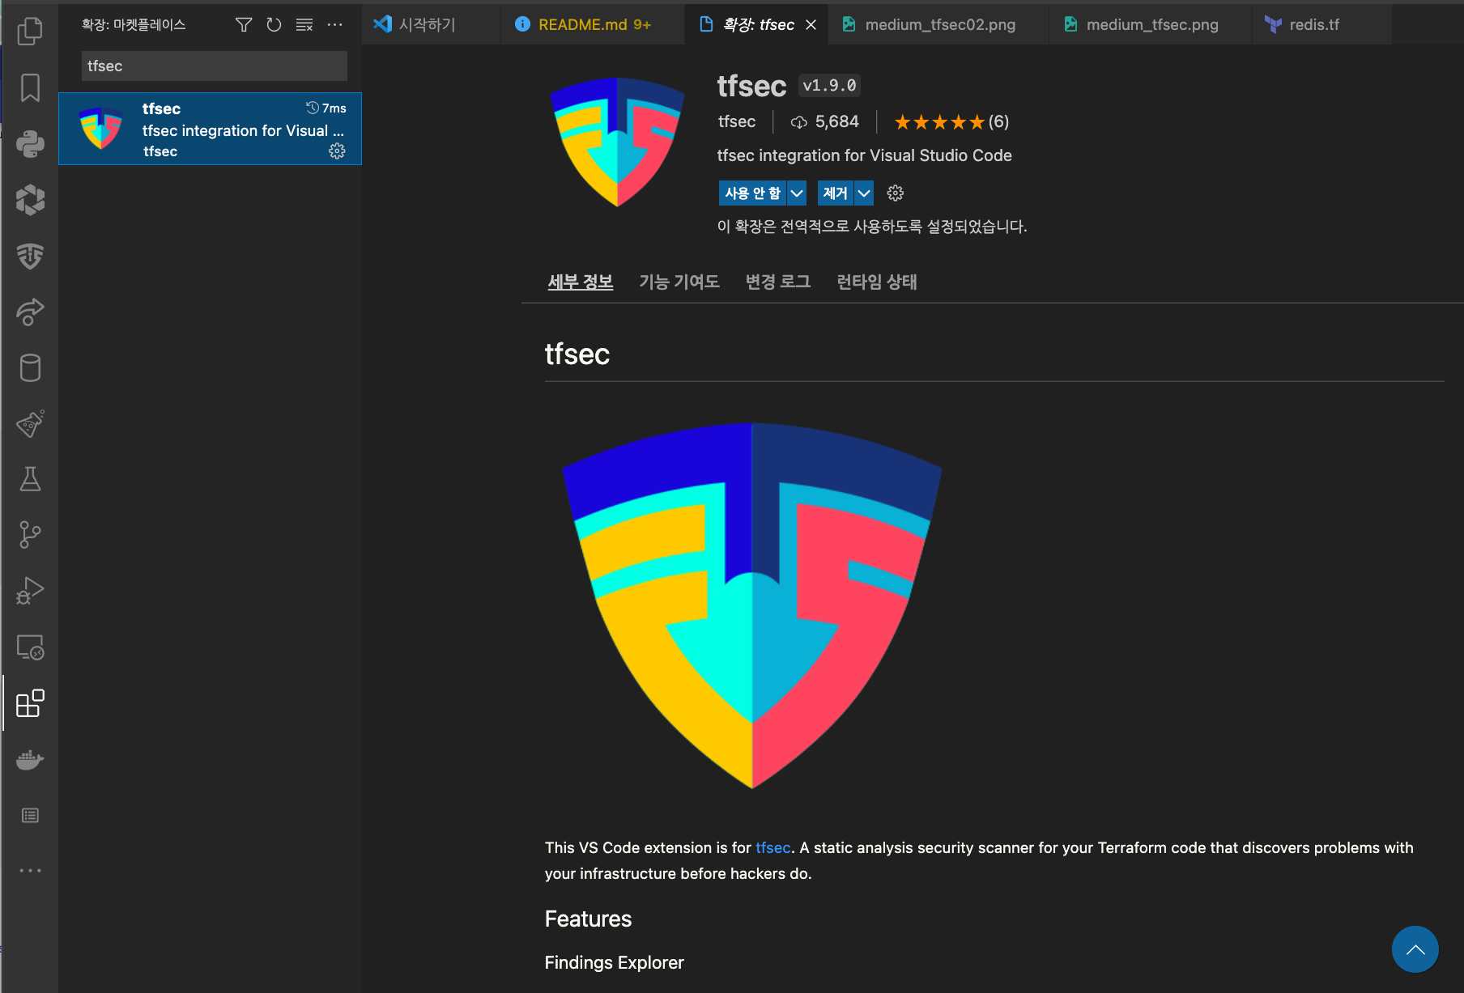Screen dimensions: 1464x993
Task: Refresh the extensions list
Action: click(274, 25)
